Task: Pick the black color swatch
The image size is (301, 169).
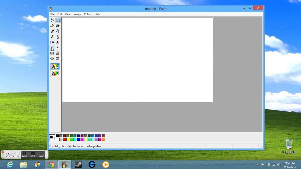Action: (58, 136)
